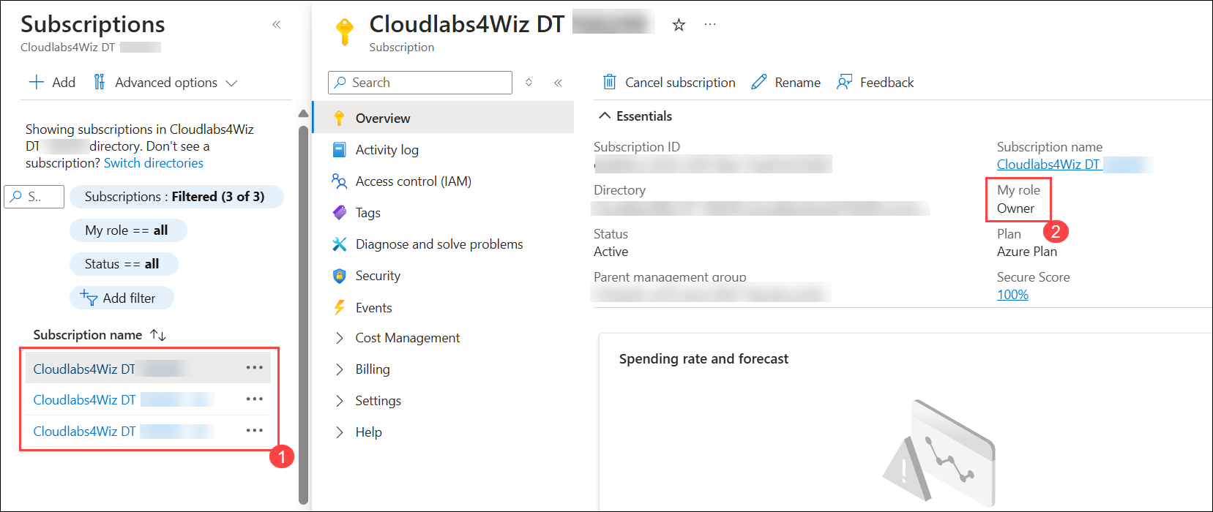Click the Feedback person icon
1213x512 pixels.
pos(844,82)
